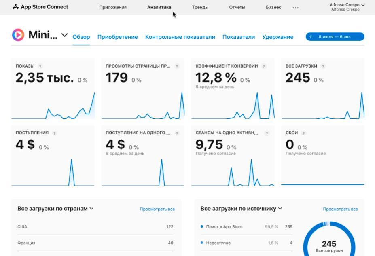The width and height of the screenshot is (375, 256).
Task: Open the ПОКАЗЫ chart
Action: coord(53,105)
